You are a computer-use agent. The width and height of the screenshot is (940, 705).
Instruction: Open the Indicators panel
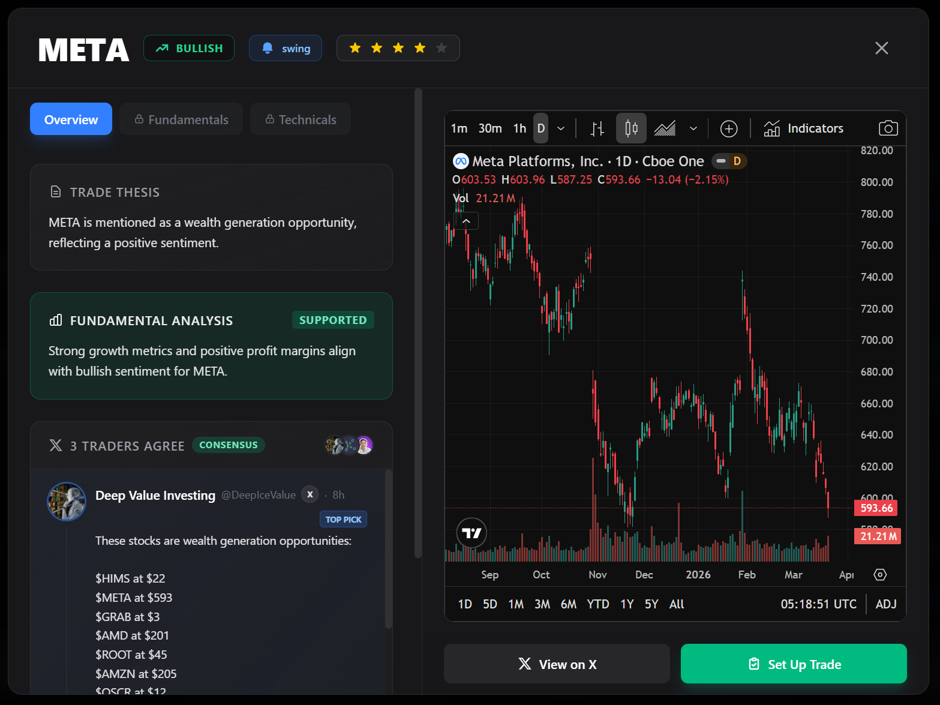pyautogui.click(x=804, y=128)
